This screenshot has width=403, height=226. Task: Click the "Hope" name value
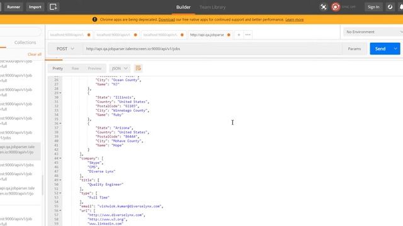click(118, 145)
